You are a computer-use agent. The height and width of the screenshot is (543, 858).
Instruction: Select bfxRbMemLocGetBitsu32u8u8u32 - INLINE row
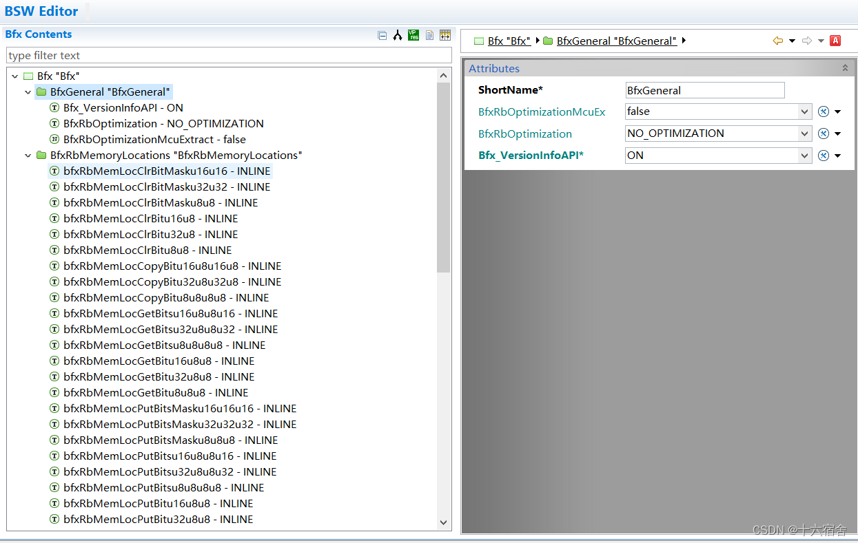coord(170,329)
